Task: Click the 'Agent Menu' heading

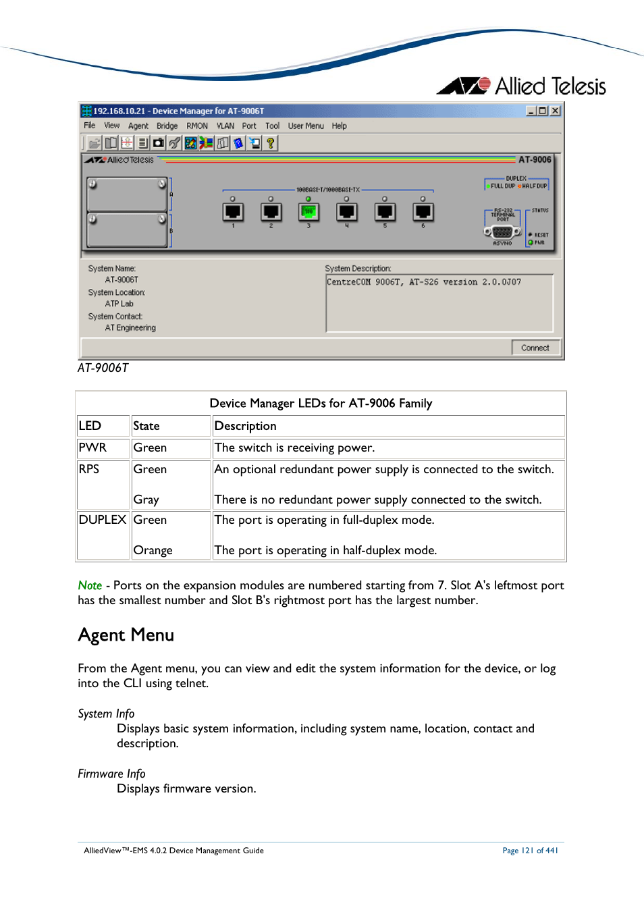Action: tap(126, 635)
